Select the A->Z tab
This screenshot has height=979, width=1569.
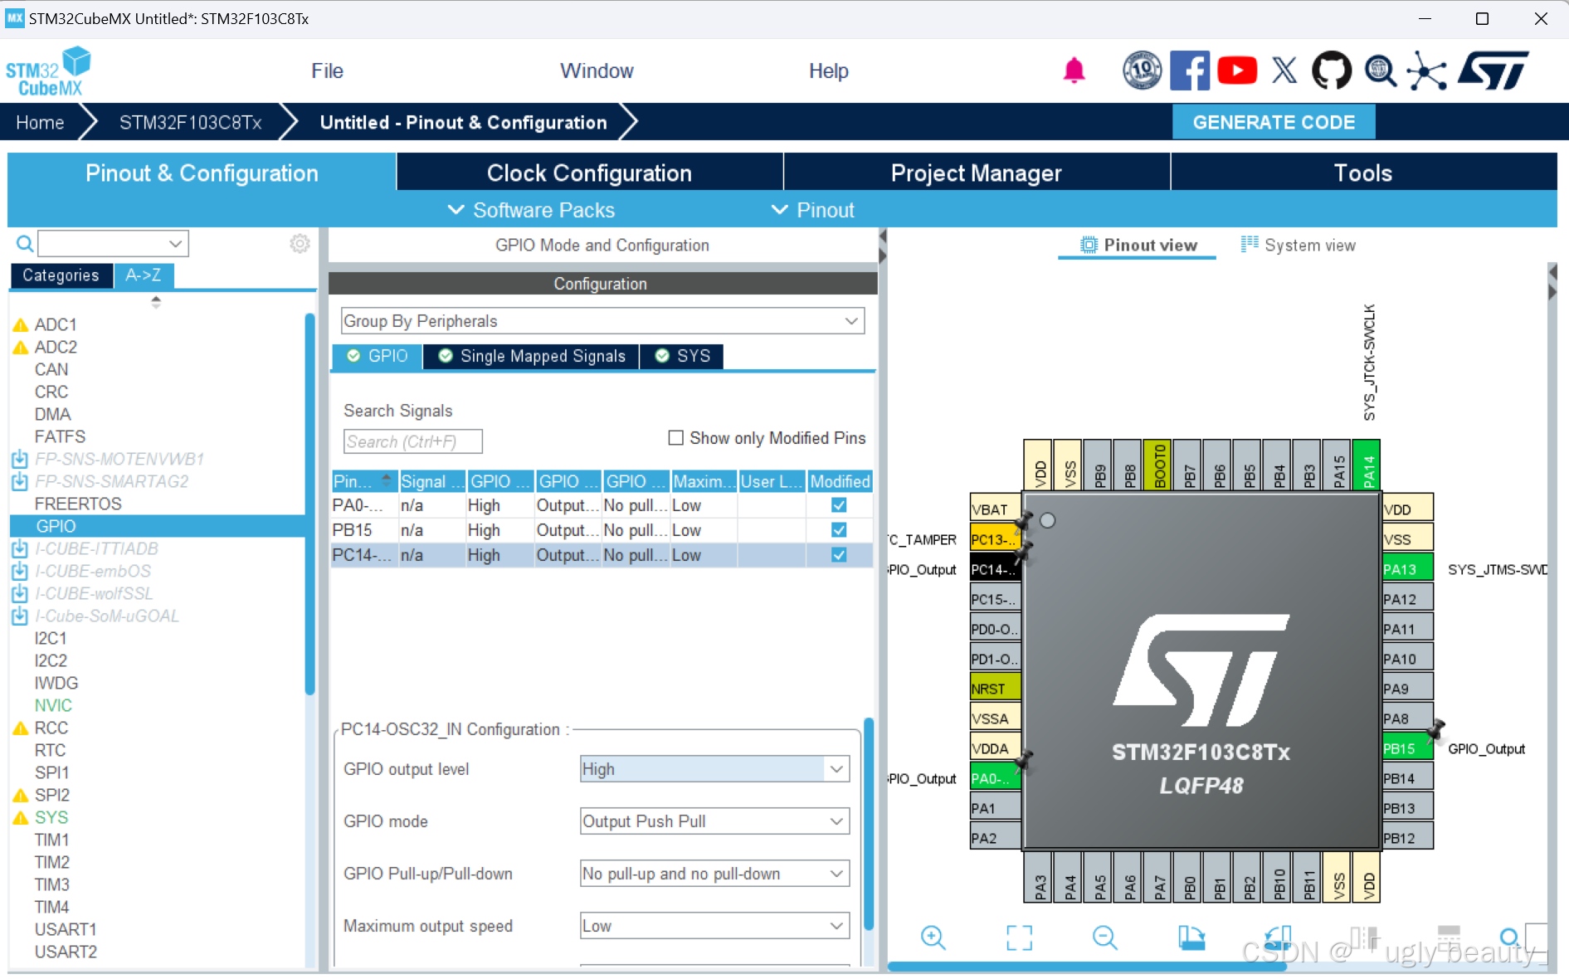[x=143, y=275]
